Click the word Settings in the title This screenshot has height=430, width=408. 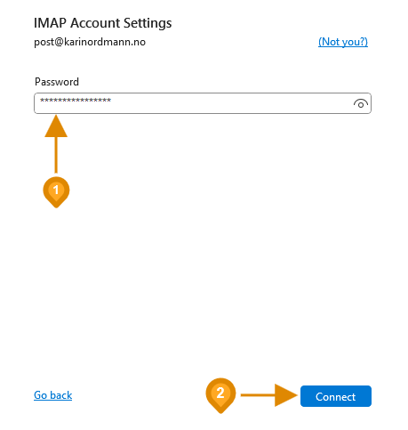click(148, 23)
